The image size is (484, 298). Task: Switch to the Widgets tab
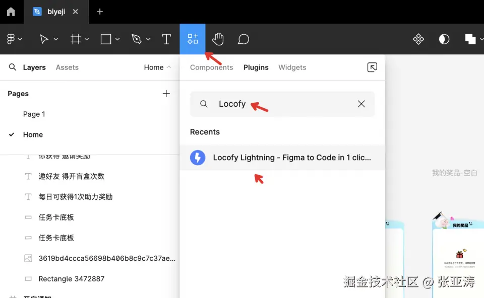292,67
